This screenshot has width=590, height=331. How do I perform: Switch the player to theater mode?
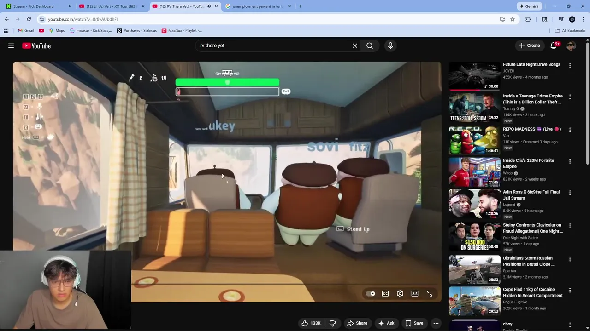(x=415, y=294)
